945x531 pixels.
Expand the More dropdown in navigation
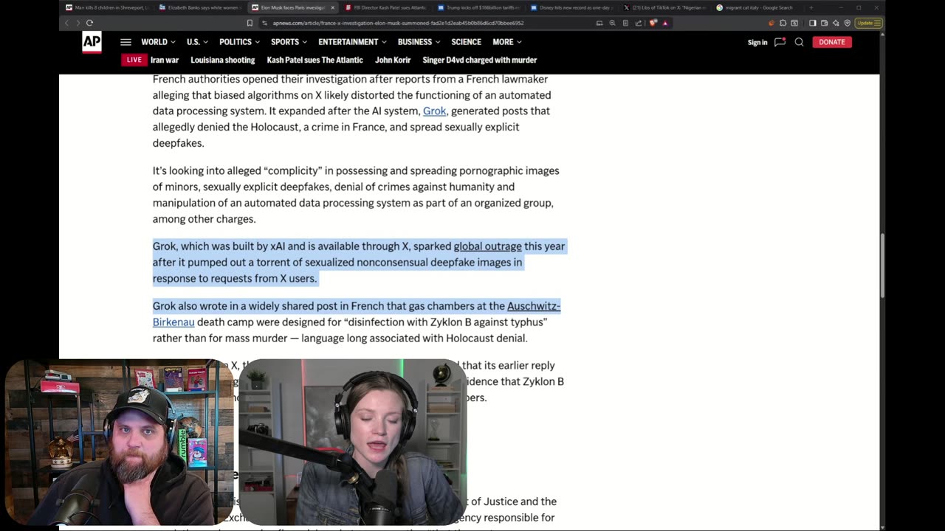pos(506,42)
